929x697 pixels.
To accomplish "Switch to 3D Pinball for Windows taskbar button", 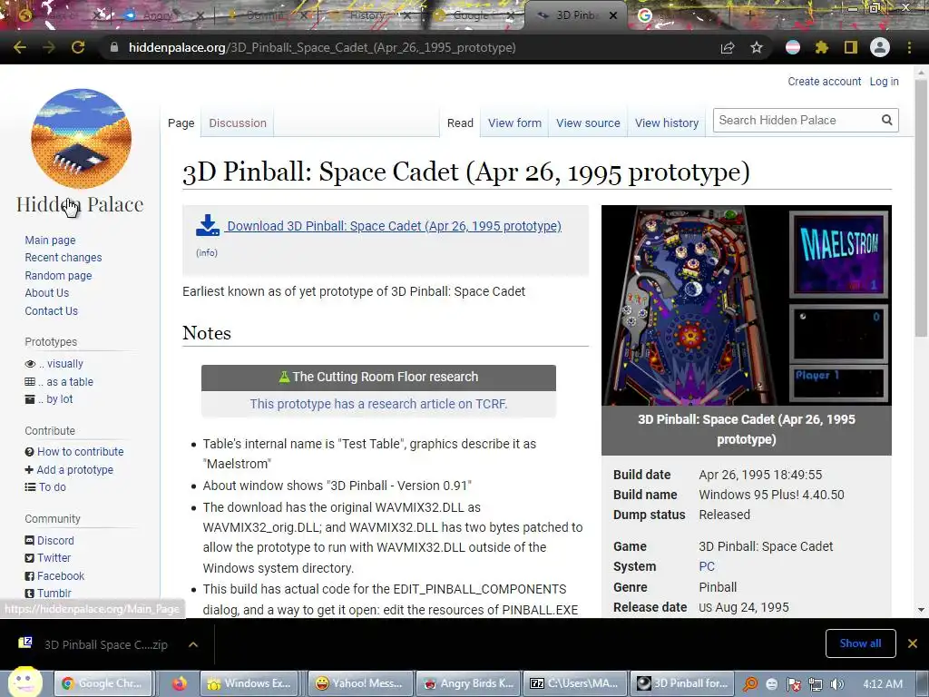I will pos(682,683).
